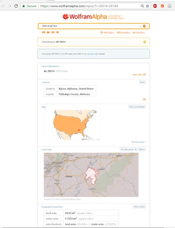Click Show metric in Geographic properties
The image size is (175, 228).
coord(139,207)
